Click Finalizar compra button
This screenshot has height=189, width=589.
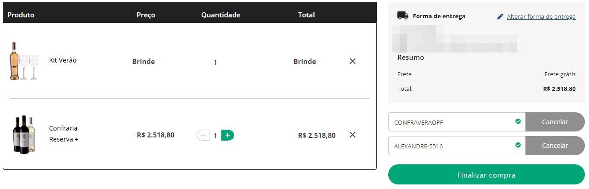point(487,175)
